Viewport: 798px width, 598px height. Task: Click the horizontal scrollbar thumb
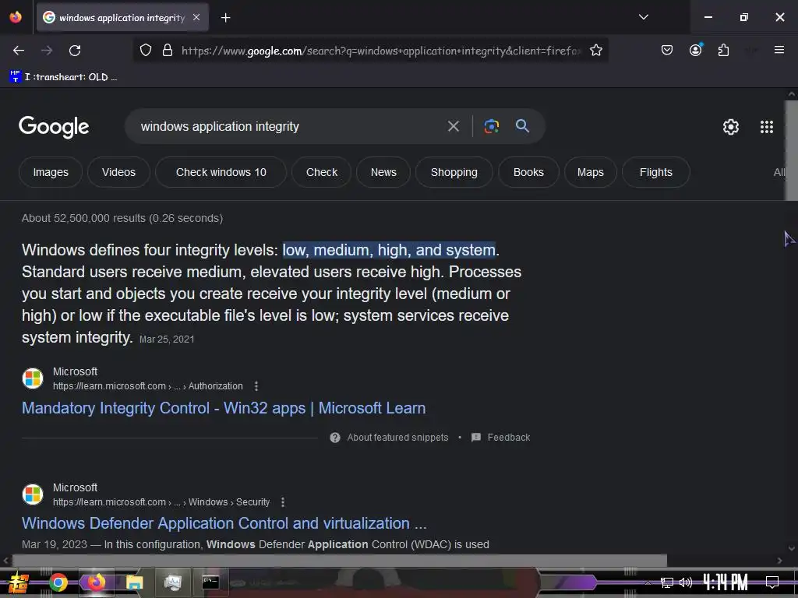[x=340, y=561]
